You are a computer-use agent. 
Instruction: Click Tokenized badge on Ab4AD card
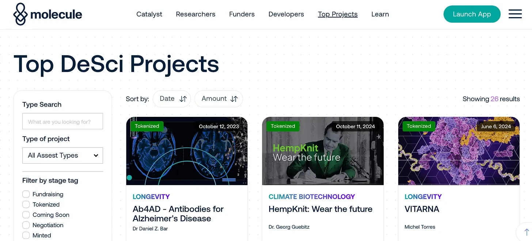(x=147, y=126)
